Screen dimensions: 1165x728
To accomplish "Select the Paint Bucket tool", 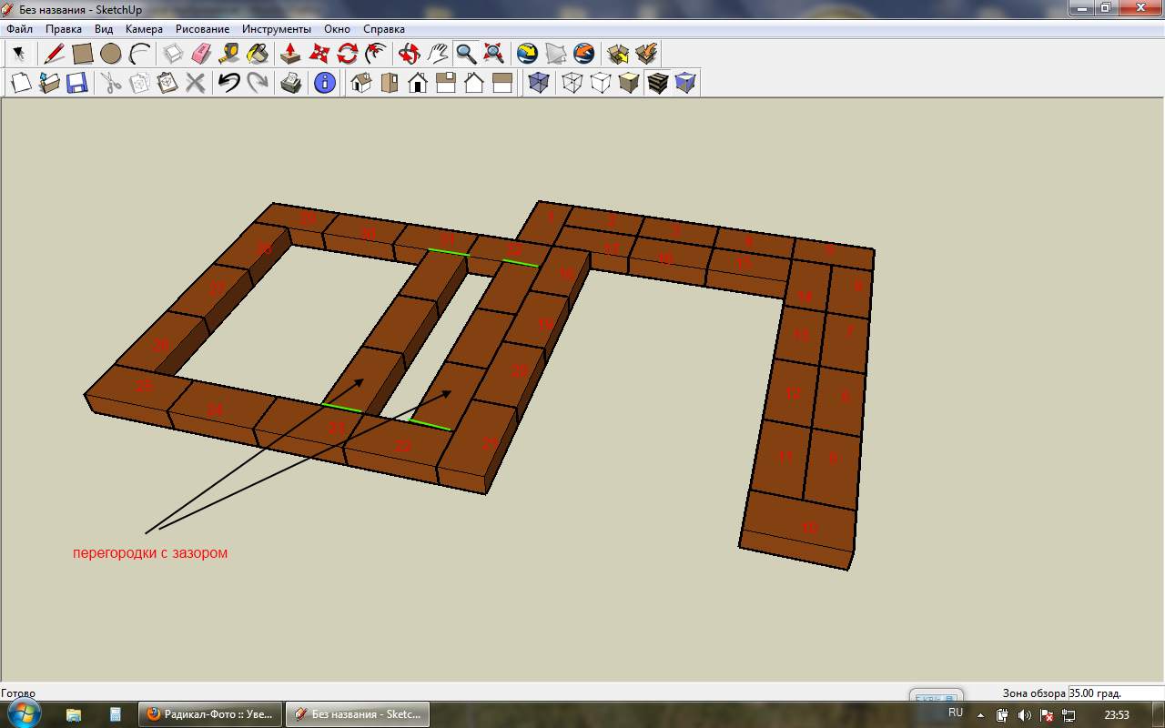I will click(x=258, y=54).
